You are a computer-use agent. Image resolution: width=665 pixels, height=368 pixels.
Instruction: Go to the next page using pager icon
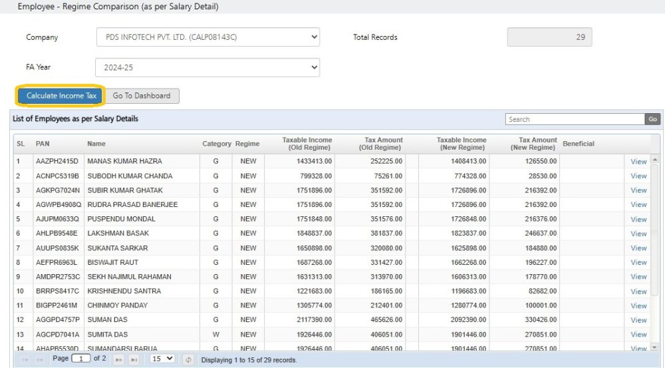click(x=119, y=359)
